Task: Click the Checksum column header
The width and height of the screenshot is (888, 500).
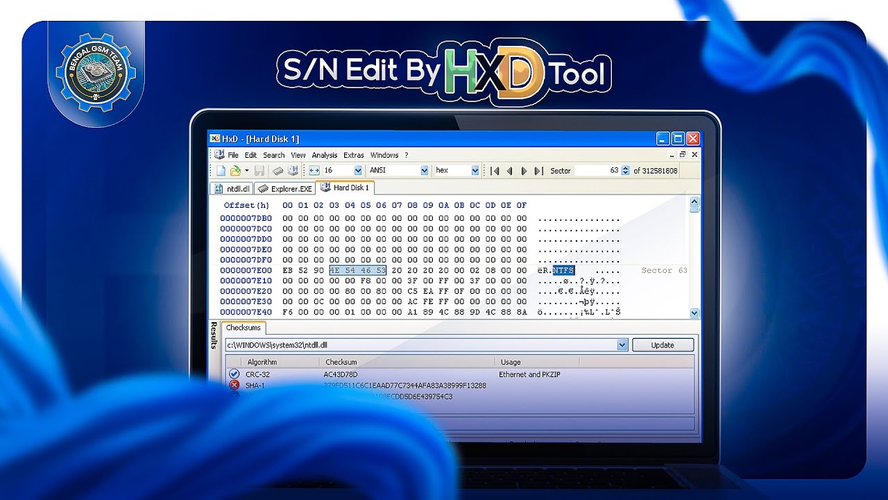Action: tap(407, 362)
